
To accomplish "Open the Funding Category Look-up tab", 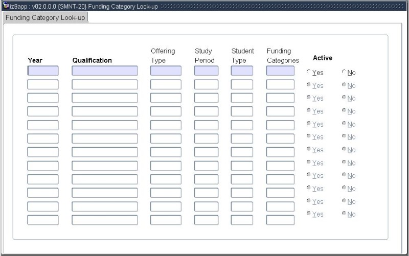I will click(46, 17).
